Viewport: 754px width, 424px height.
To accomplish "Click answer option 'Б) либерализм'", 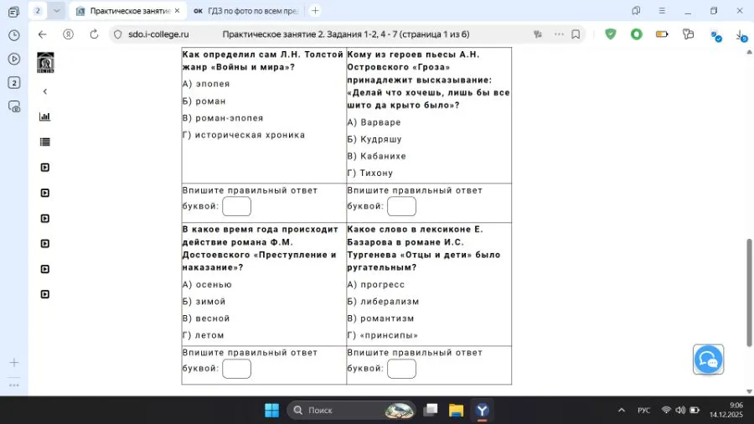I will 383,302.
